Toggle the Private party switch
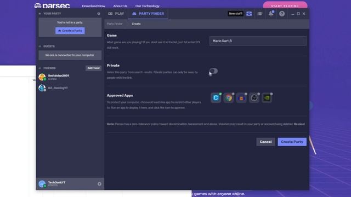This screenshot has height=197, width=351. (x=213, y=71)
